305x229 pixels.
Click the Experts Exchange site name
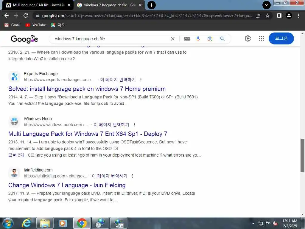click(41, 74)
